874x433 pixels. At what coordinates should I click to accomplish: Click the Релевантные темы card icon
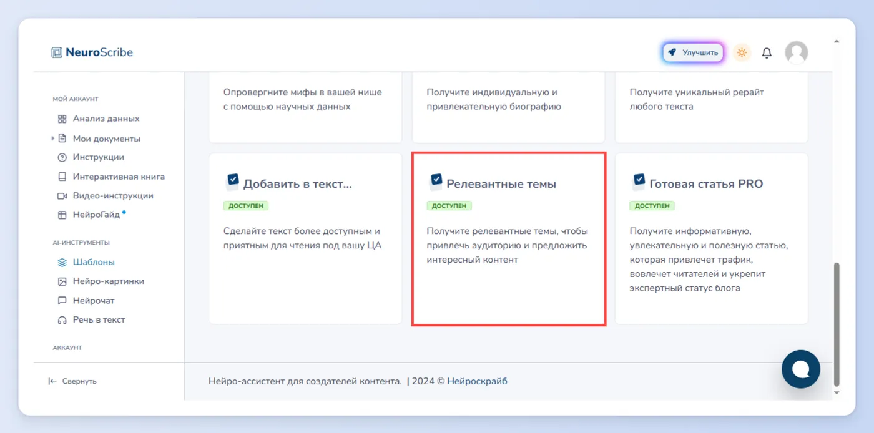435,182
